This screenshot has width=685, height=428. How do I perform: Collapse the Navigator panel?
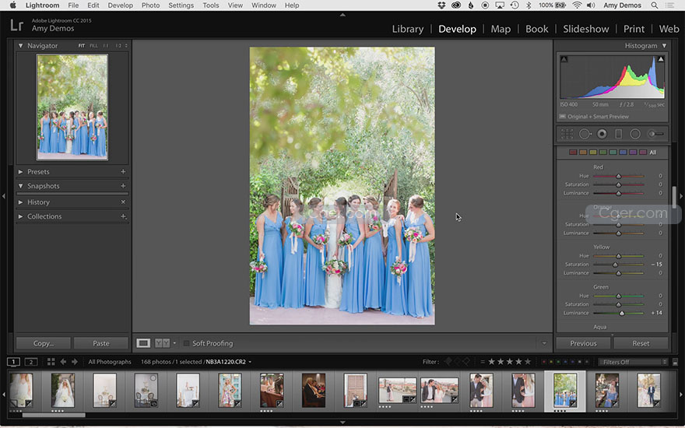tap(20, 45)
